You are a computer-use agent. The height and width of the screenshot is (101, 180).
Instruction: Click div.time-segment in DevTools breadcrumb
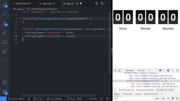tap(126, 90)
